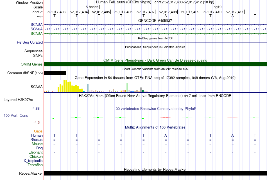Click the Chicken species label

[36, 156]
